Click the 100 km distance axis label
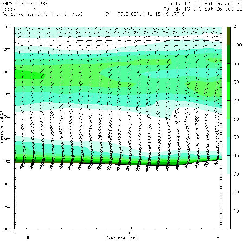This screenshot has width=244, height=244. pos(131,233)
